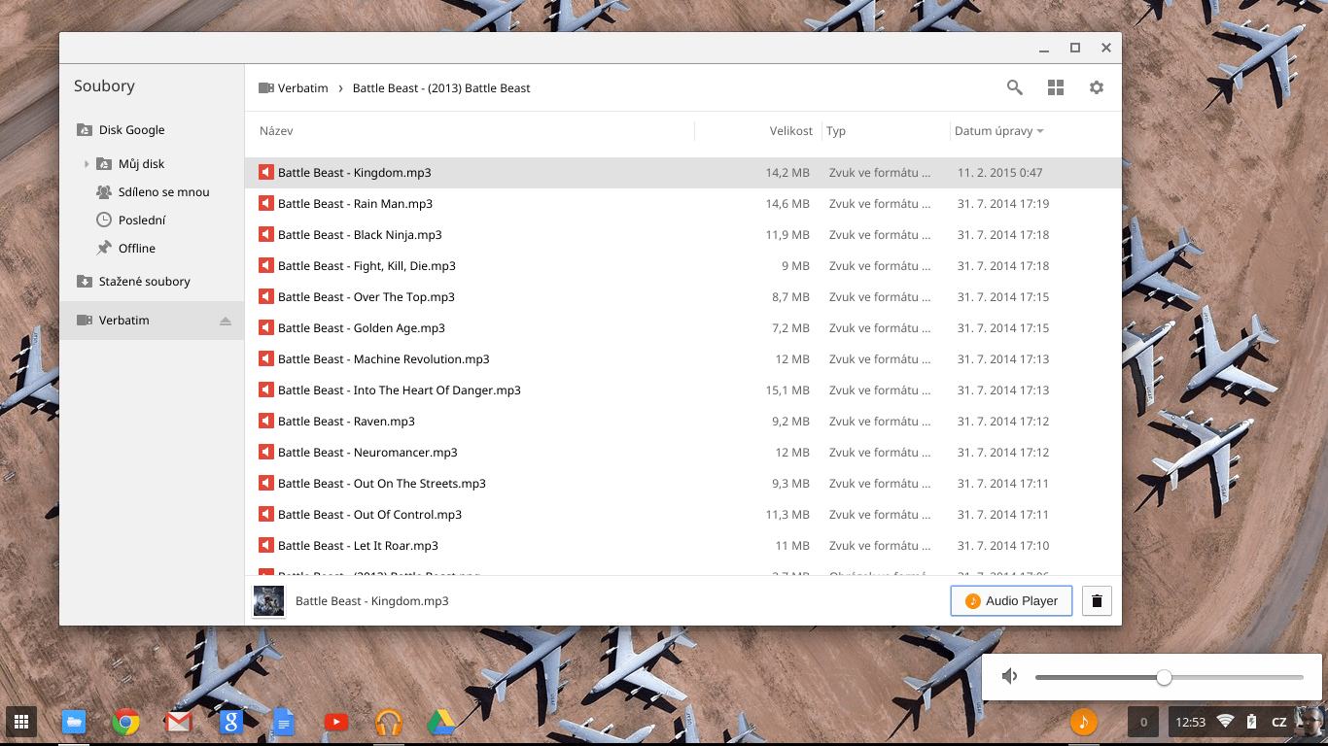The height and width of the screenshot is (746, 1328).
Task: Open YouTube from the shelf
Action: 336,722
